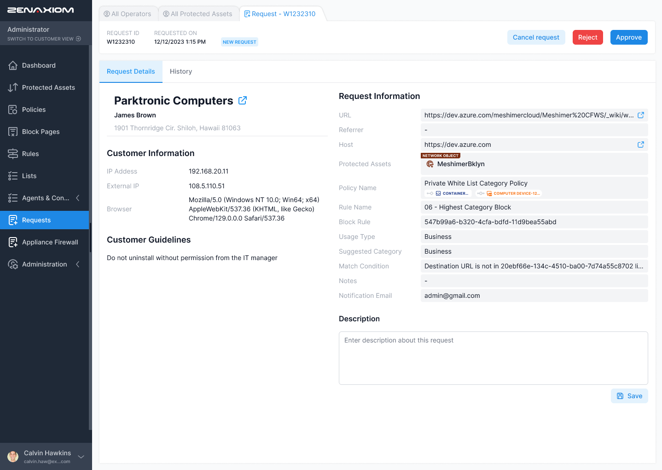
Task: Click the Parktronic Computers heading
Action: pyautogui.click(x=174, y=100)
